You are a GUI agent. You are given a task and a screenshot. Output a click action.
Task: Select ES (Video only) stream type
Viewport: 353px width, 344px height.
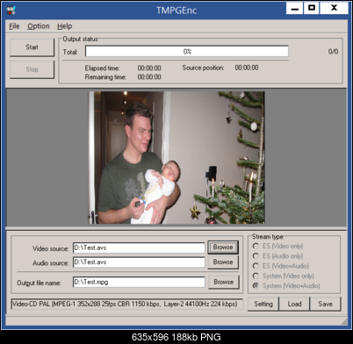277,246
